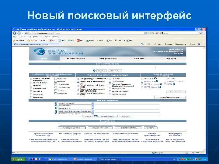Open the Заявители/Патентообладатели/Авторы dropdown
Viewport: 219px width, 164px height.
tap(92, 111)
